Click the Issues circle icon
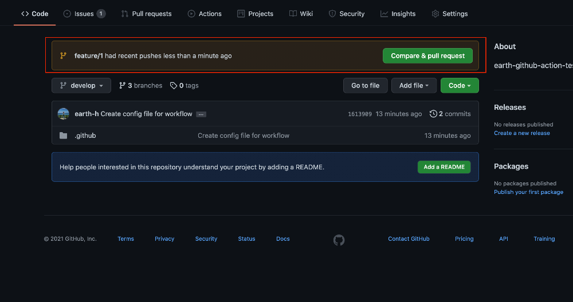This screenshot has height=302, width=573. 67,14
